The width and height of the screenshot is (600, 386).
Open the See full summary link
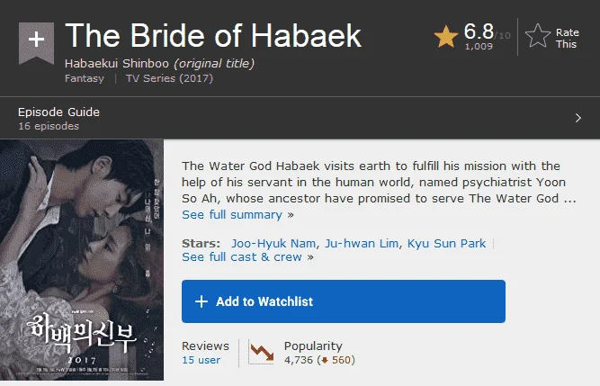pyautogui.click(x=232, y=215)
